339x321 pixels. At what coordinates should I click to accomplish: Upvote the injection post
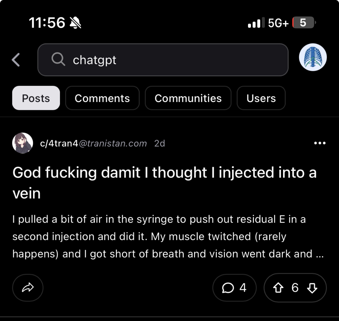(279, 288)
